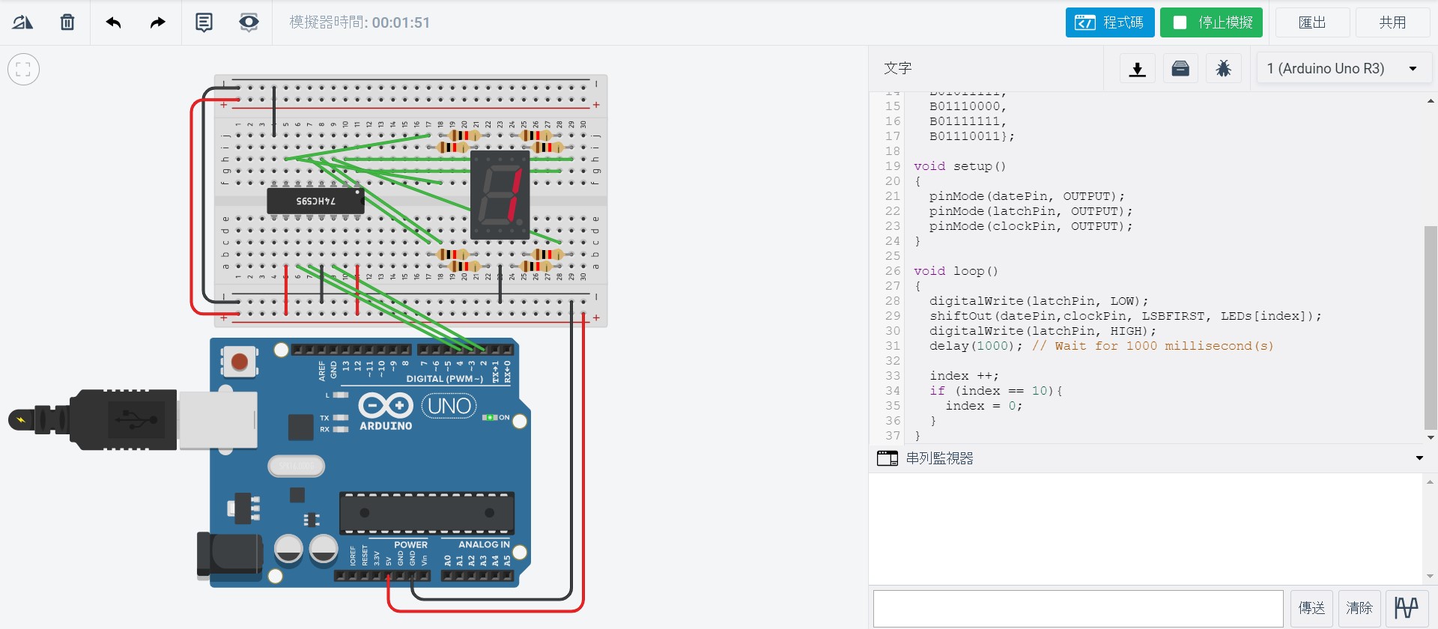Screen dimensions: 1438x629
Task: Click the serial monitor input field
Action: (x=1078, y=608)
